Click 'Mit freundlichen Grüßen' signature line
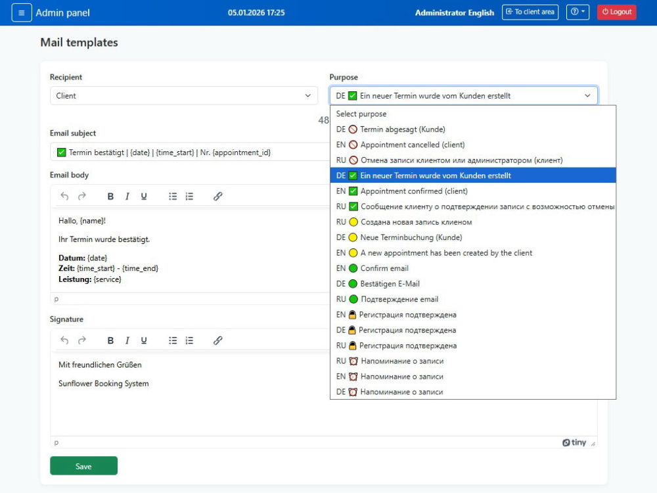Viewport: 657px width, 493px height. point(100,365)
